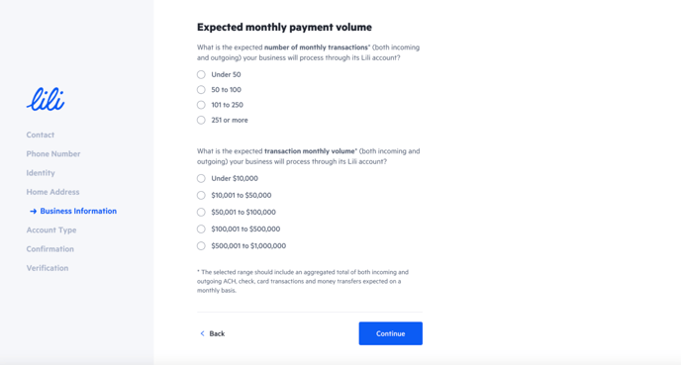
Task: Jump to the Home Address step
Action: click(x=53, y=192)
